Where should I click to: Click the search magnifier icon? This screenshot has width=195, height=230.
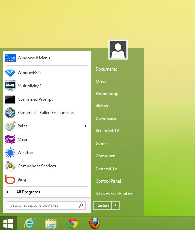(x=81, y=205)
